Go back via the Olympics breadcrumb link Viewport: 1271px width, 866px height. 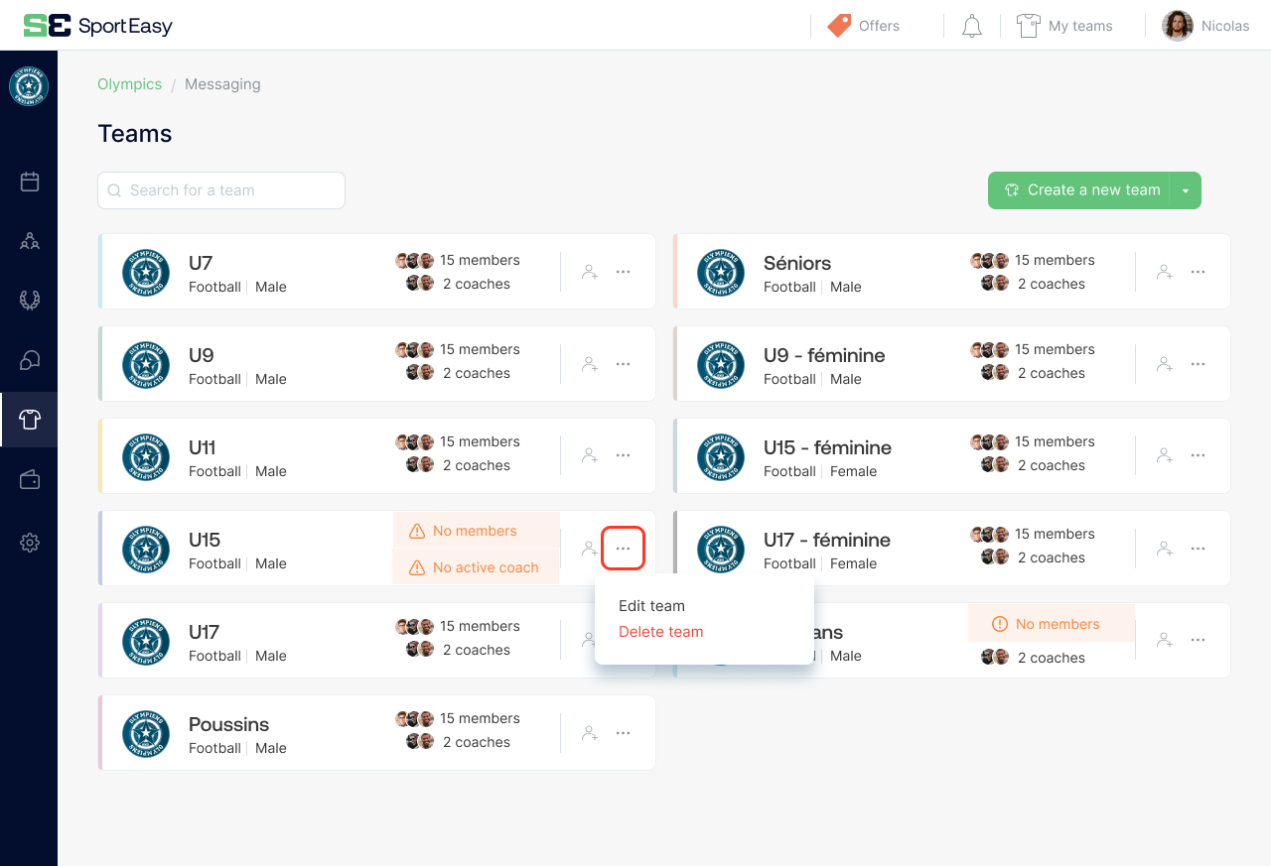[129, 84]
